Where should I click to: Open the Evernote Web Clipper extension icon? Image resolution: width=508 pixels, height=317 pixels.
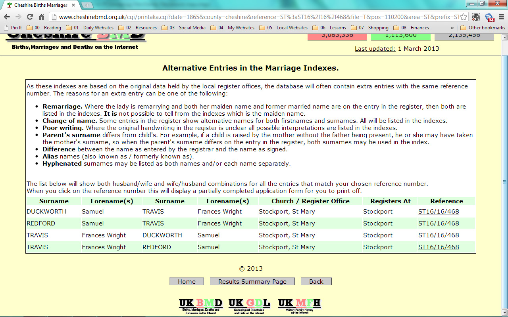[x=475, y=17]
